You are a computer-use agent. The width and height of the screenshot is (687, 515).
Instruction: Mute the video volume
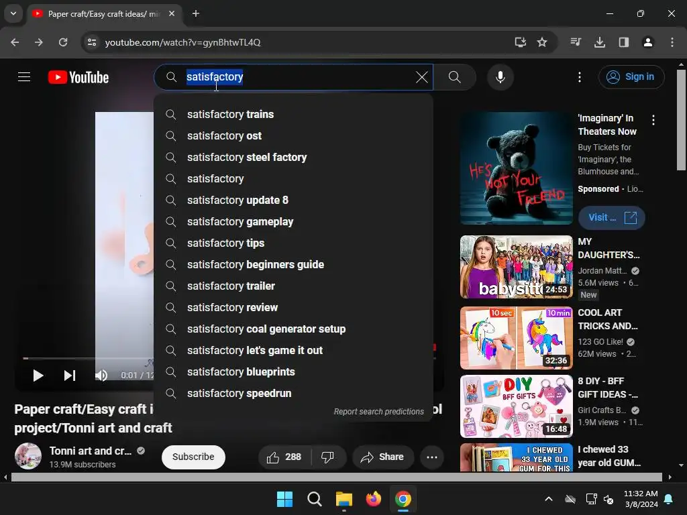tap(101, 376)
